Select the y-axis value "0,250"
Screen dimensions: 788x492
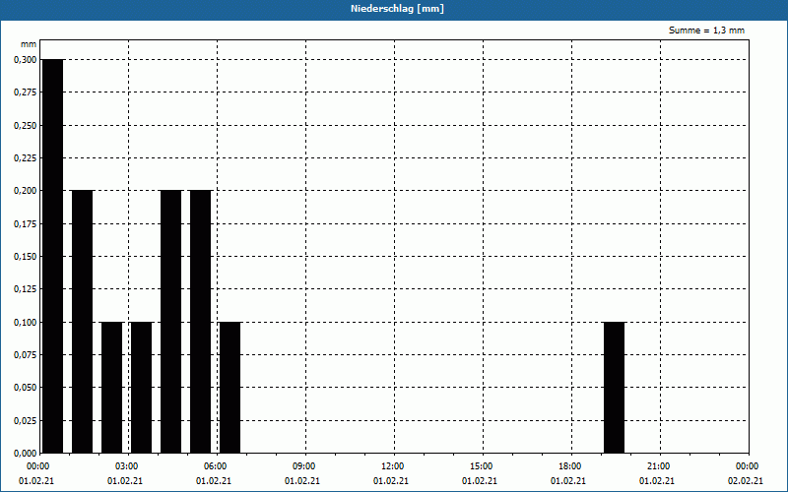(26, 126)
